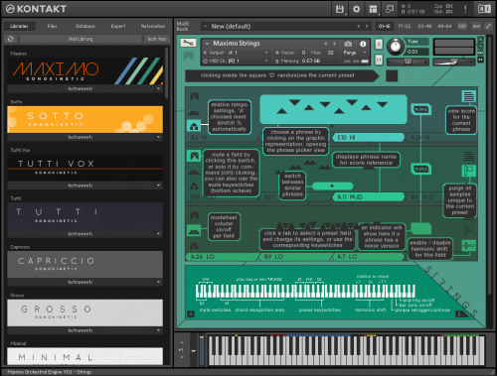Expand the Tutti Vox Instruments dropdown
The width and height of the screenshot is (497, 376).
159,186
